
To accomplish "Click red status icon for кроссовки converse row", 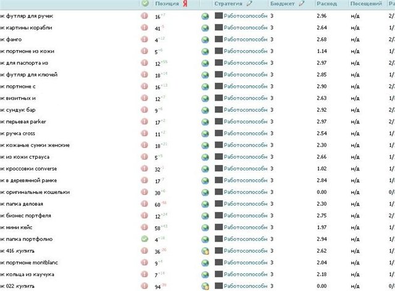I will click(x=144, y=168).
